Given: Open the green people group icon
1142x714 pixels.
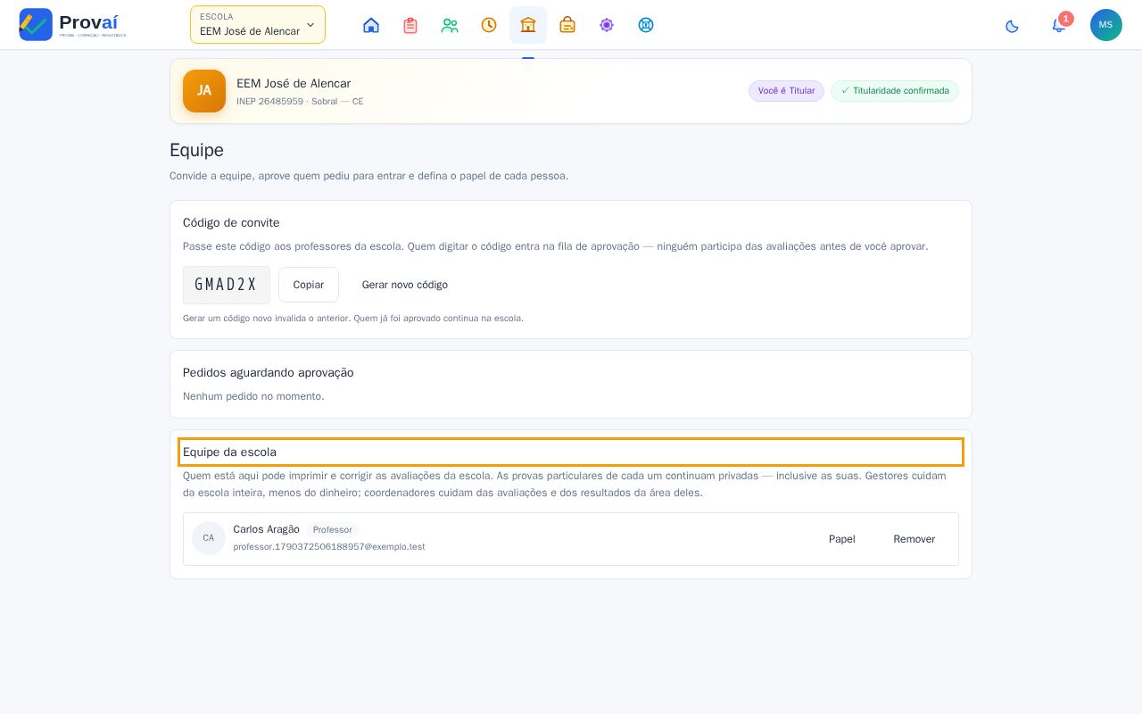Looking at the screenshot, I should click(x=450, y=25).
